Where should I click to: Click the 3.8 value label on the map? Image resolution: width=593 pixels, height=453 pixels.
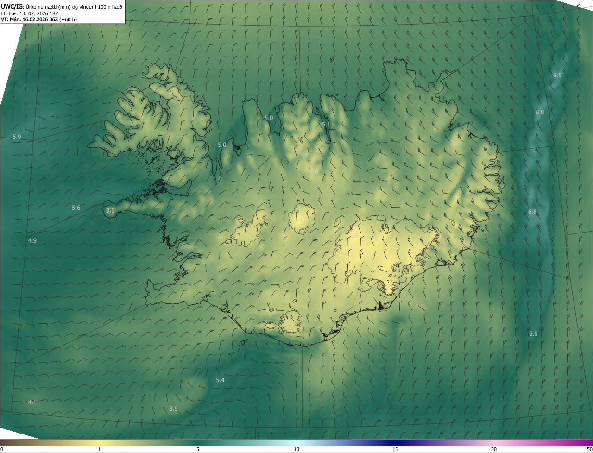click(x=173, y=409)
